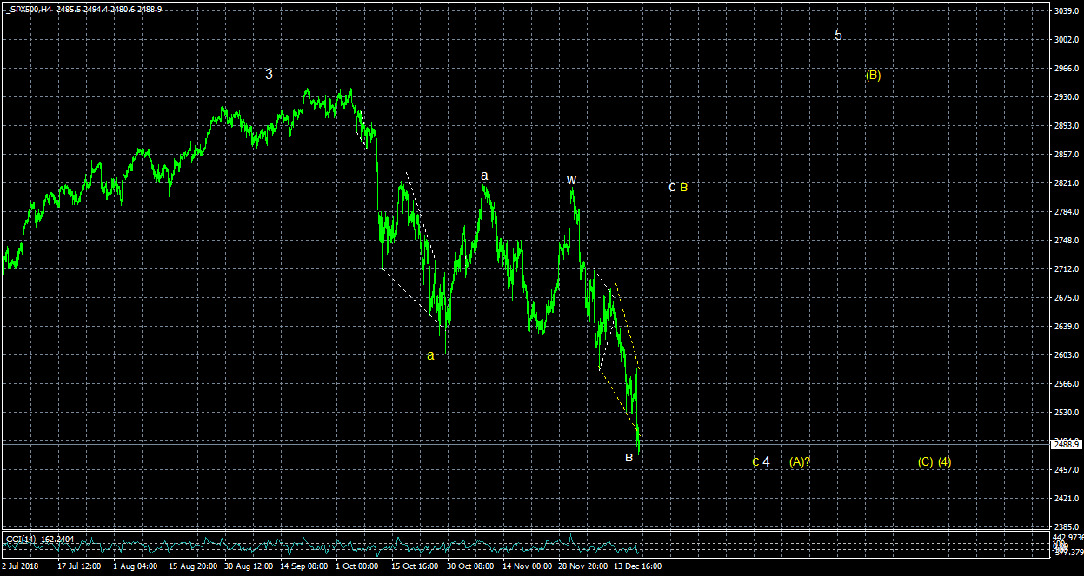
Task: Click the white "B" label below the latest low
Action: [628, 457]
